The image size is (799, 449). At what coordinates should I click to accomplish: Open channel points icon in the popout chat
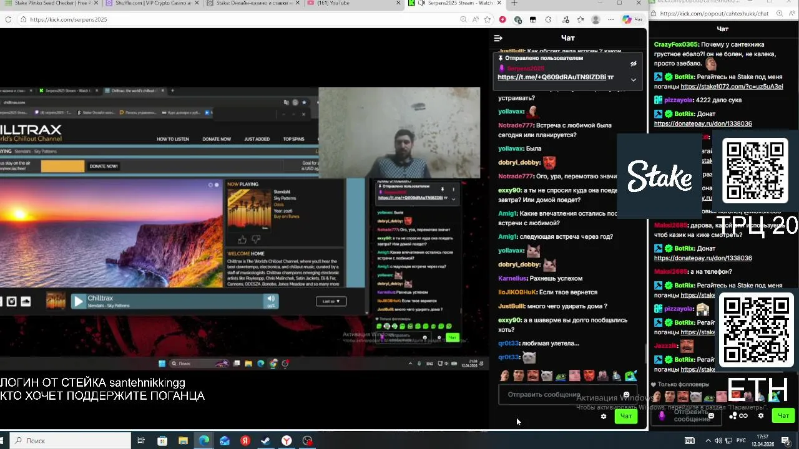(739, 416)
